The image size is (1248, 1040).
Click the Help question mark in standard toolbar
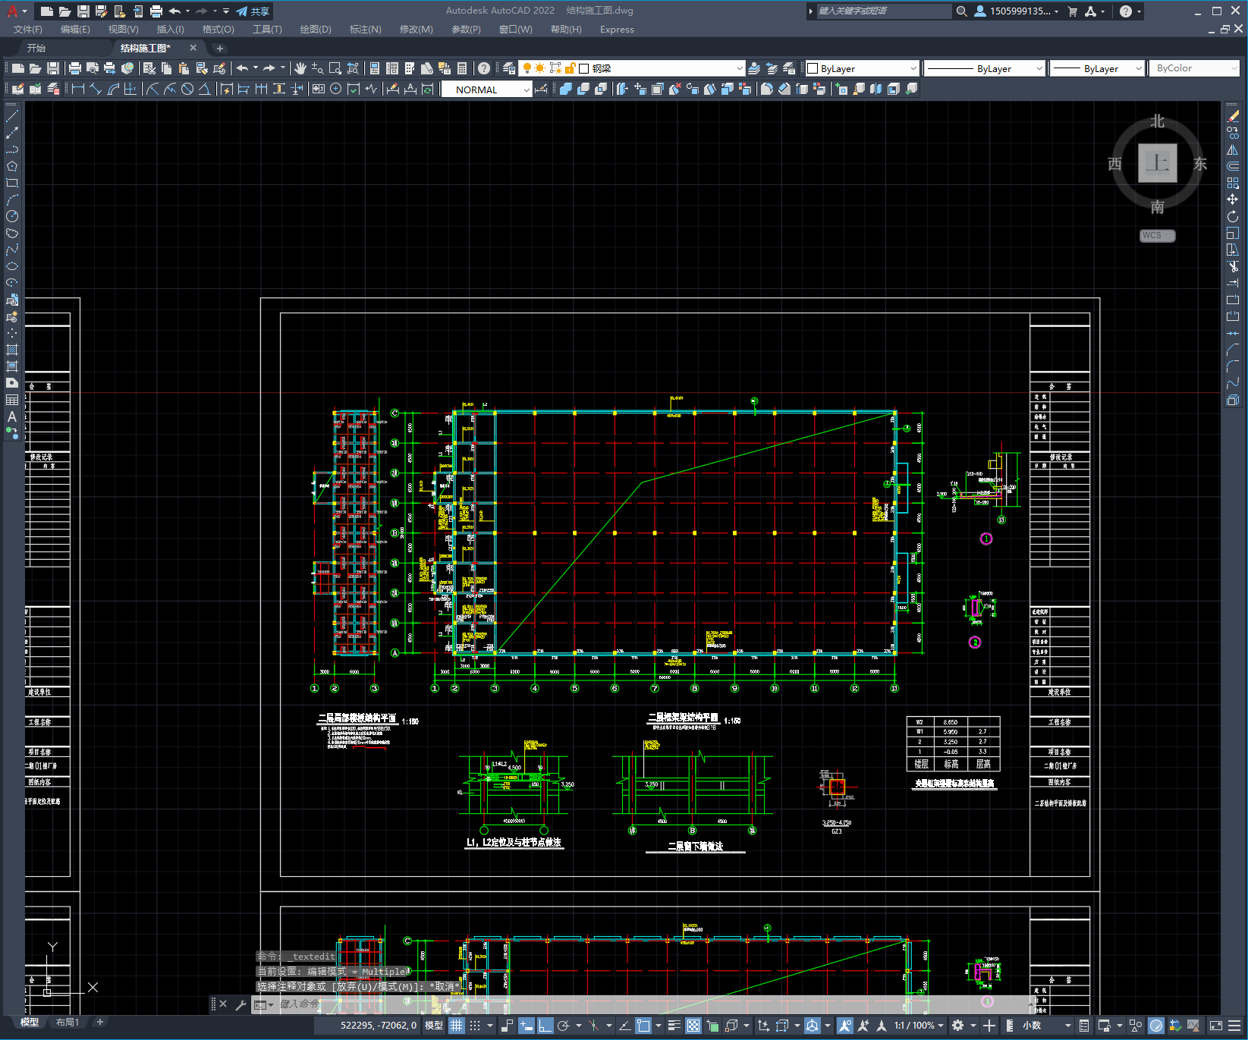click(x=484, y=68)
